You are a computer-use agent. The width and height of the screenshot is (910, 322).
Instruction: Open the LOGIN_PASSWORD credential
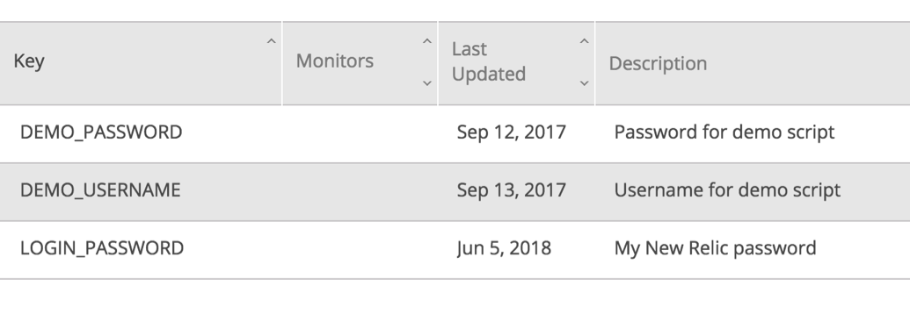[102, 248]
